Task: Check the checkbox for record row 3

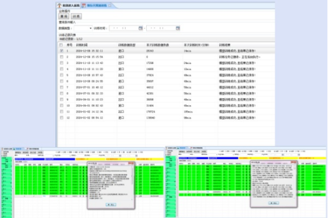Action: (x=62, y=63)
